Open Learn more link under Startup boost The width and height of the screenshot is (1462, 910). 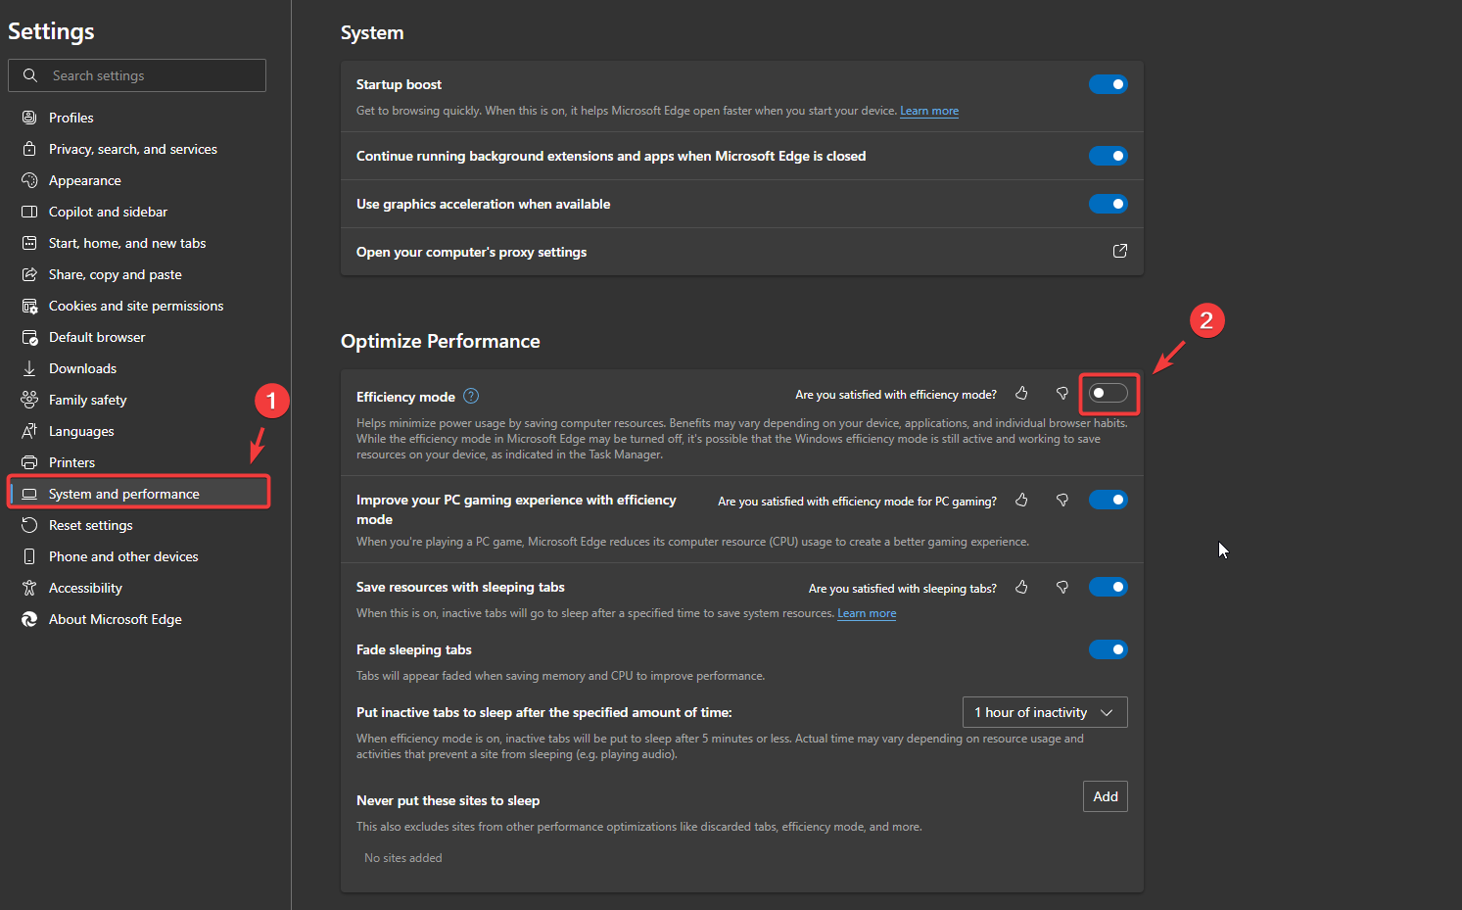pyautogui.click(x=928, y=112)
